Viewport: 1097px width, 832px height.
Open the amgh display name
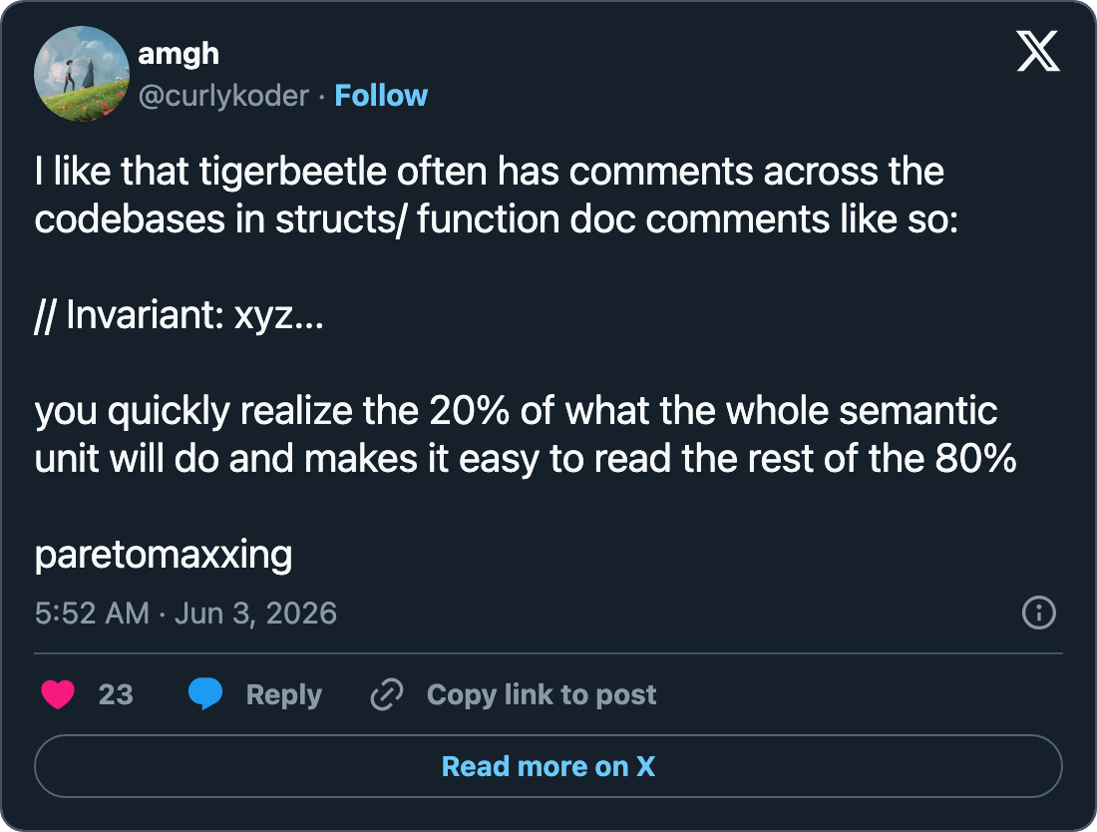tap(179, 54)
